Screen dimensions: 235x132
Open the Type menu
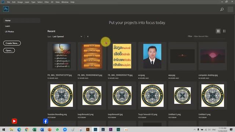coord(33,2)
